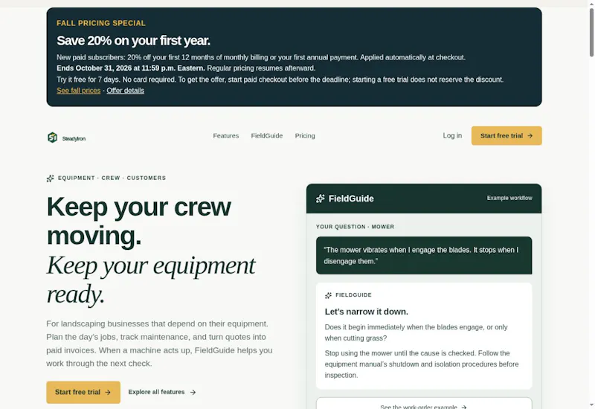Follow the Explore all features link
The height and width of the screenshot is (409, 595).
[162, 392]
